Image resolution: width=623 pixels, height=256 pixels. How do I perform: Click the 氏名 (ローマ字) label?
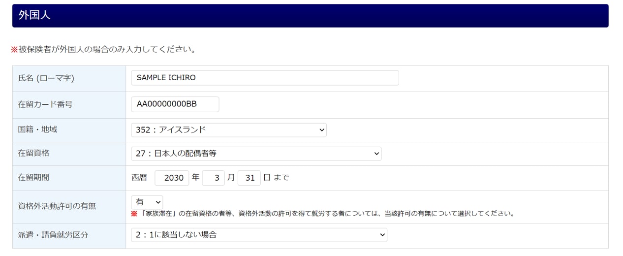tap(46, 78)
